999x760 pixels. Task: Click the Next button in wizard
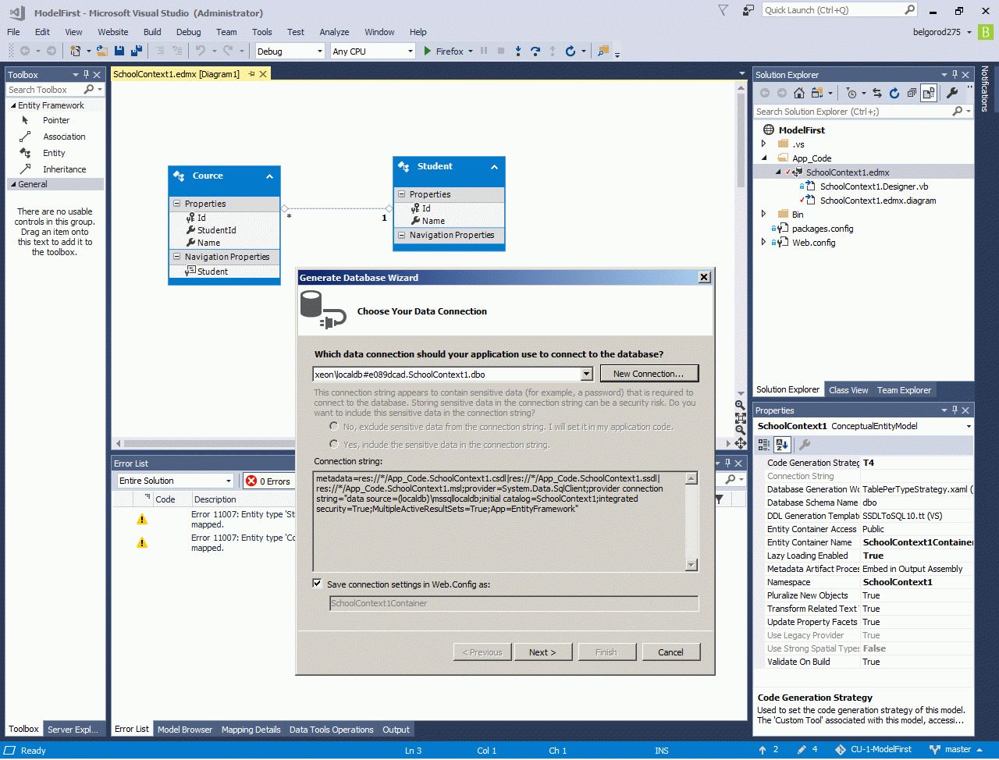542,652
